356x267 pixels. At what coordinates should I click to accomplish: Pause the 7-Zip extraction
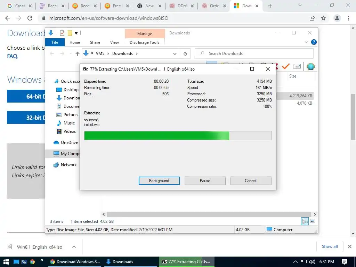pyautogui.click(x=205, y=181)
